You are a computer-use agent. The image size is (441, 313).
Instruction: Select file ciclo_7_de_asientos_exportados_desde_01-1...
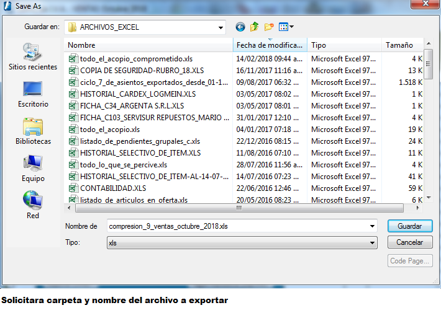[x=154, y=82]
